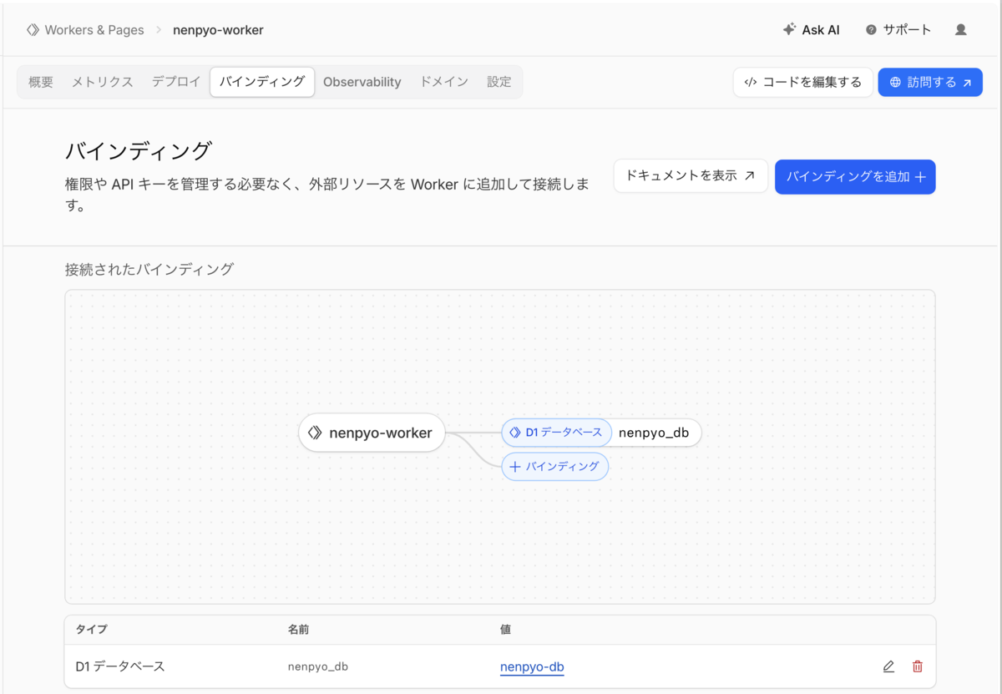Switch to the 概要 tab

click(x=41, y=82)
